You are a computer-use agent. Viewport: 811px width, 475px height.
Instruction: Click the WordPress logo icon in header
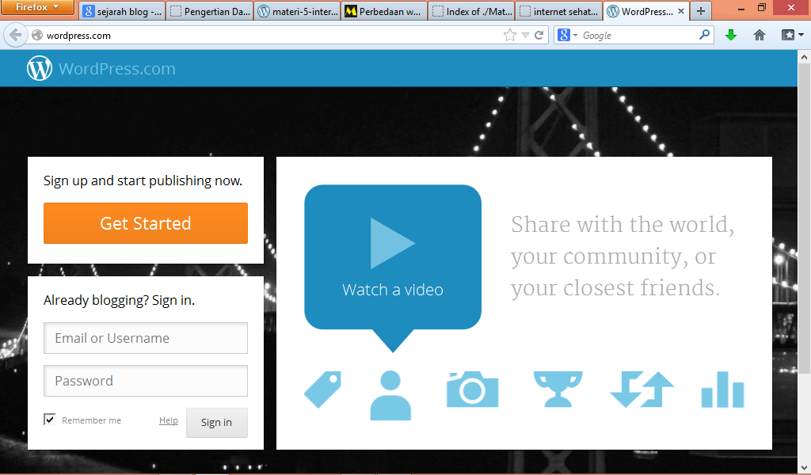(40, 69)
